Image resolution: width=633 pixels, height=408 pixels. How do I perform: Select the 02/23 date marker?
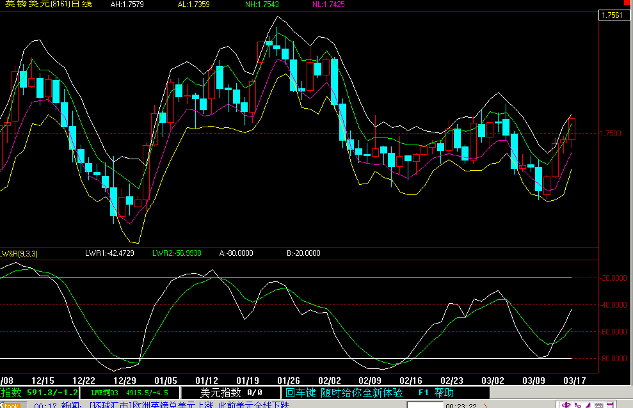452,381
